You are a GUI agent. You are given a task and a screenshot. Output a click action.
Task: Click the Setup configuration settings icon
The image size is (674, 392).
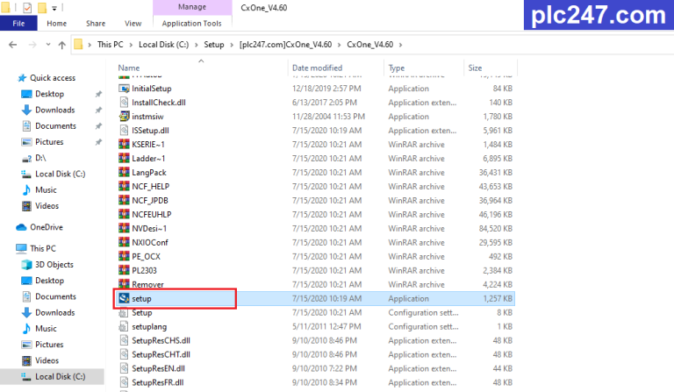point(124,312)
